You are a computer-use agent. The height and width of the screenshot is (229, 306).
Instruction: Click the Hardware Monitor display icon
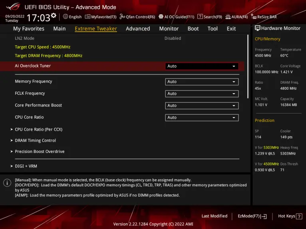257,28
